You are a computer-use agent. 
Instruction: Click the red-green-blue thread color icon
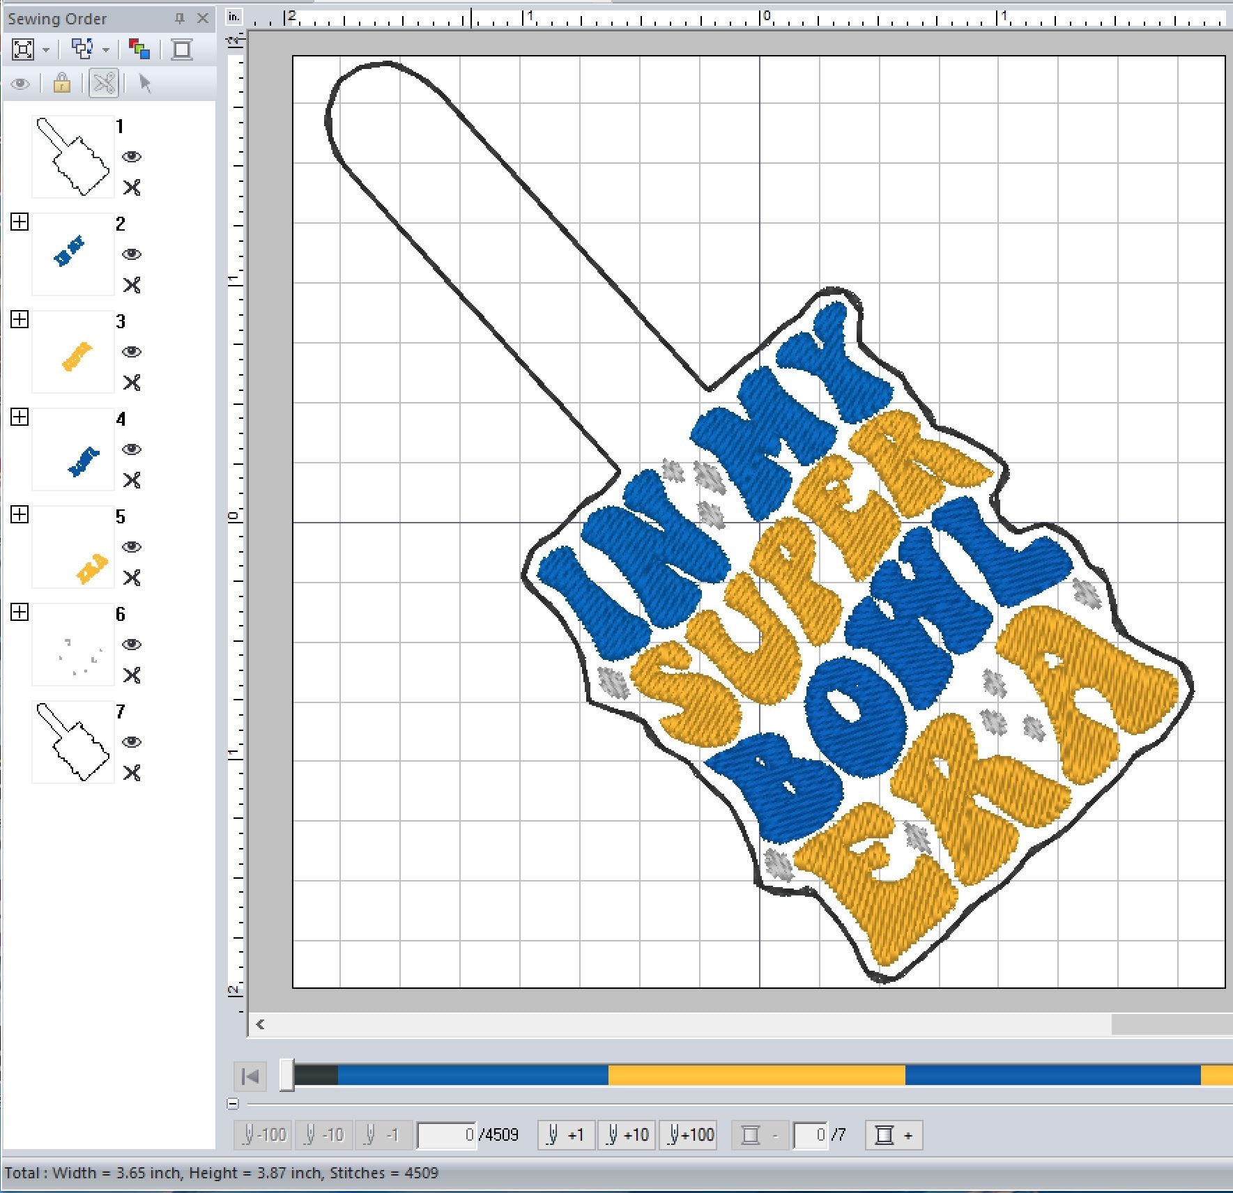139,49
